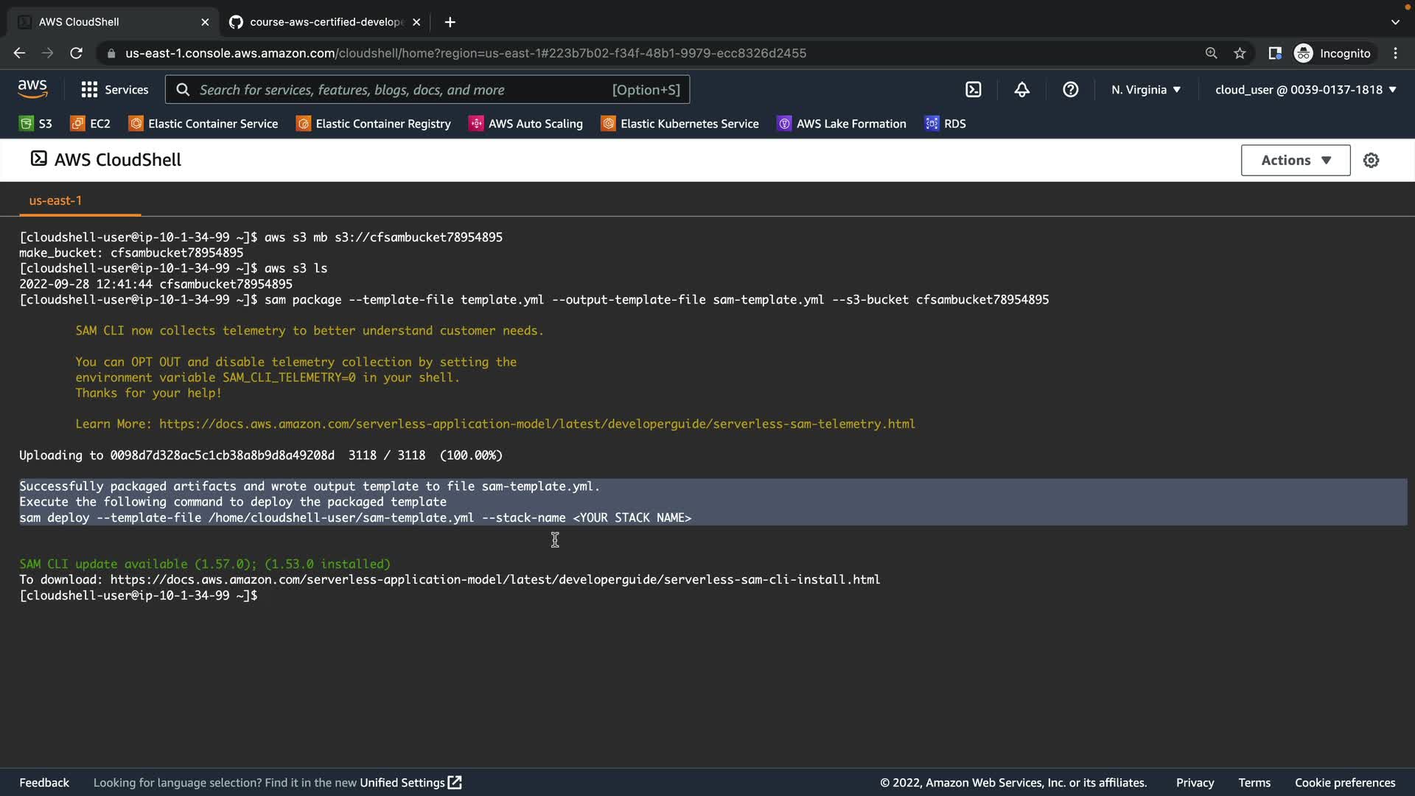
Task: Expand the N. Virginia region selector
Action: [1145, 90]
